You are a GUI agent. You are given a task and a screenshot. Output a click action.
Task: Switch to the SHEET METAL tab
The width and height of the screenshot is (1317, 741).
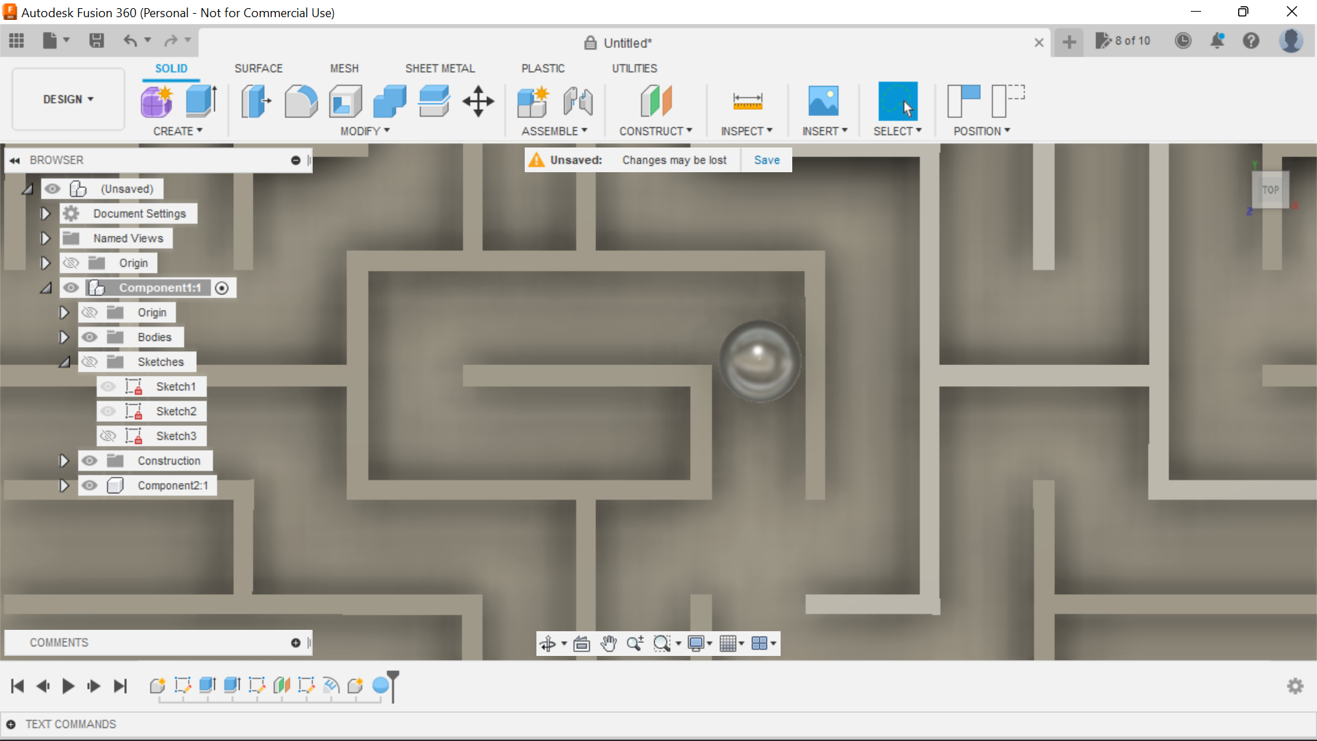(440, 68)
